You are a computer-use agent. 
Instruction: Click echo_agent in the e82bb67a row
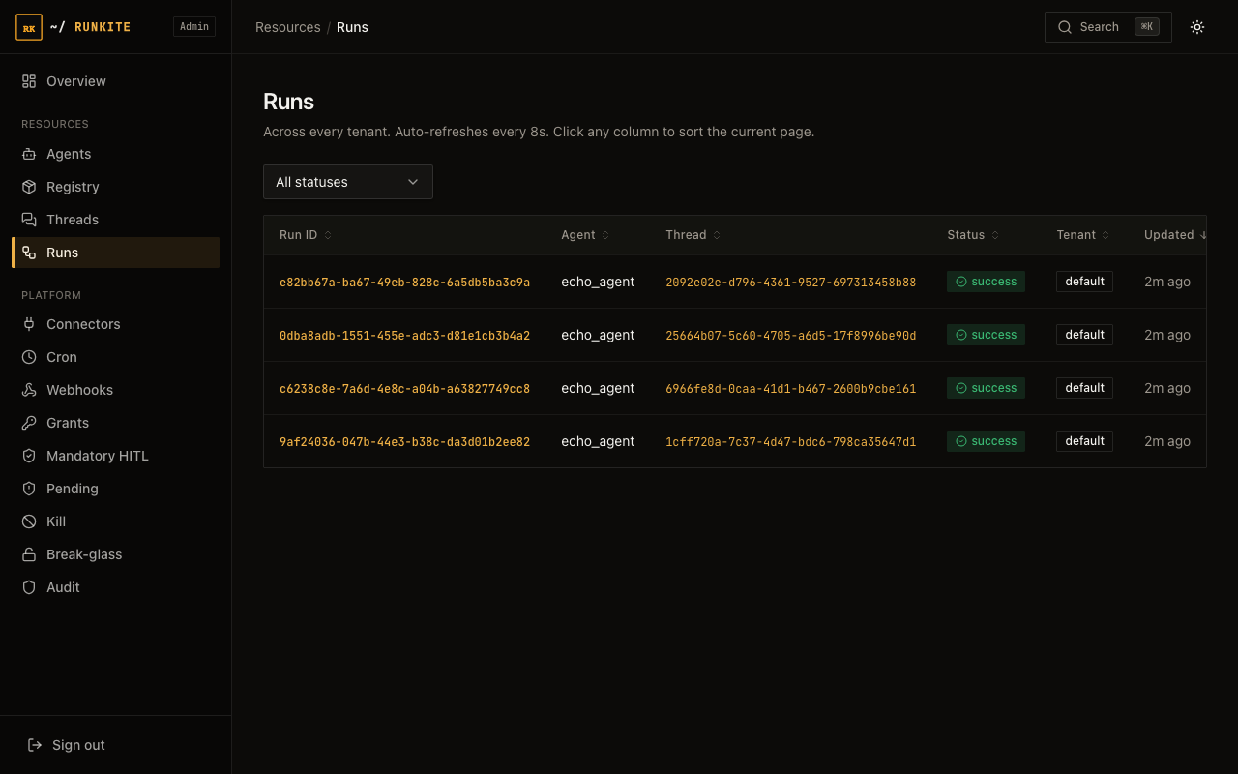(x=598, y=282)
